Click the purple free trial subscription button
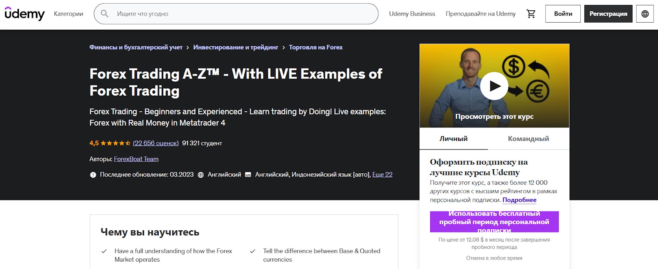The image size is (658, 269). (x=494, y=222)
